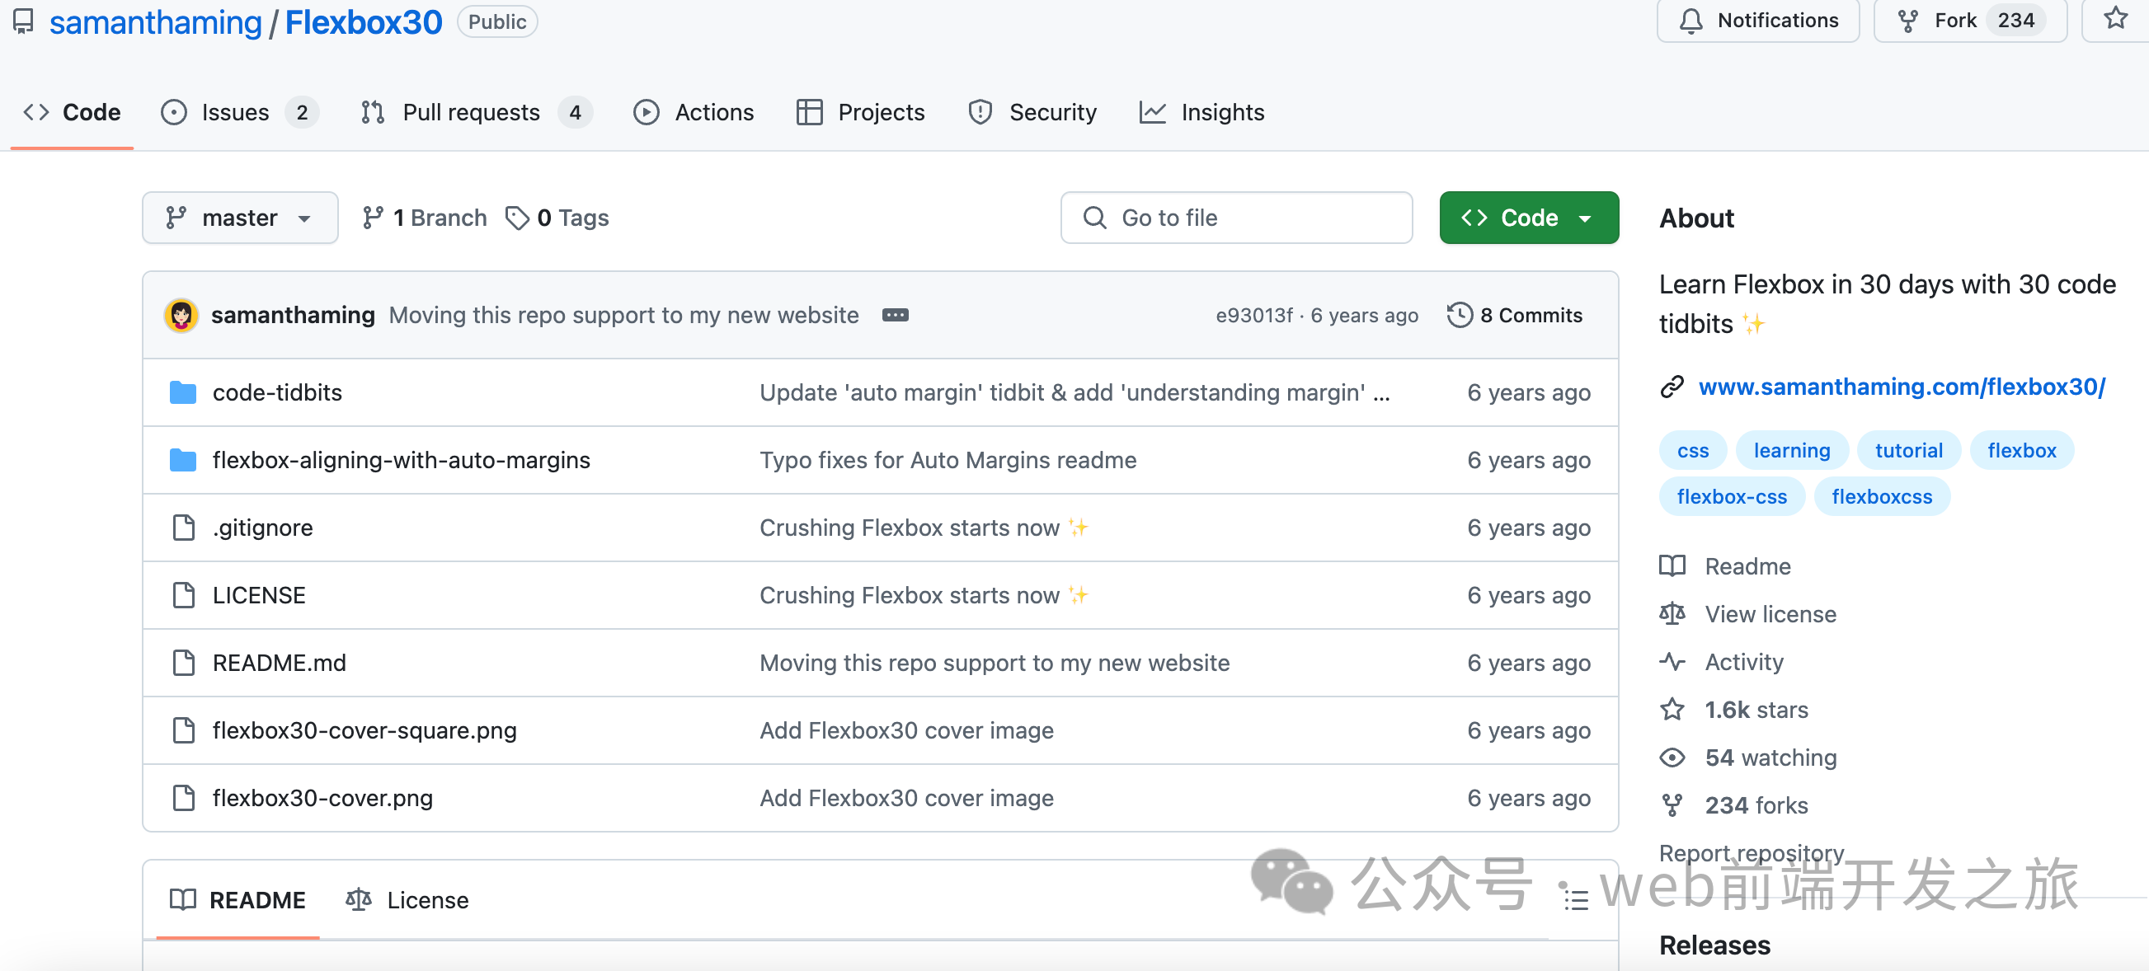
Task: Click the flexbox-css topic tag
Action: click(1731, 496)
